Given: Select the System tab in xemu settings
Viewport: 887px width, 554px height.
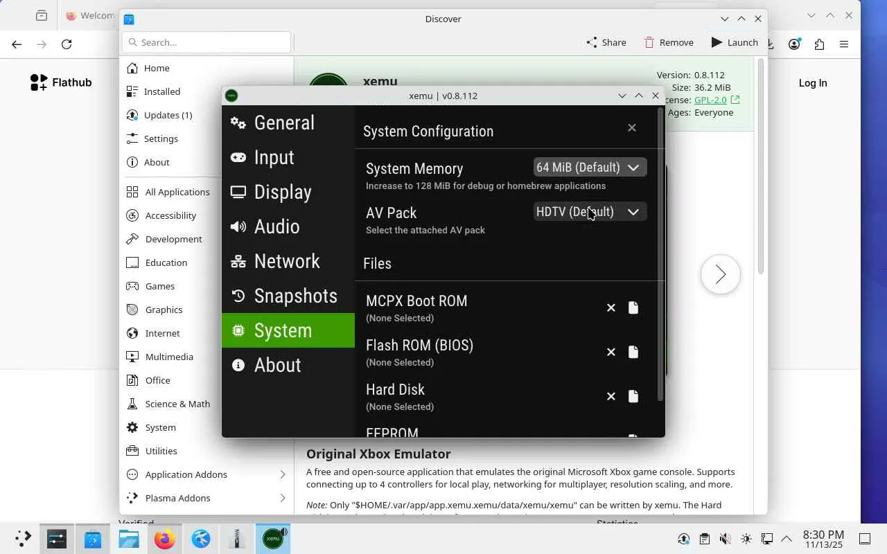Looking at the screenshot, I should [x=288, y=330].
